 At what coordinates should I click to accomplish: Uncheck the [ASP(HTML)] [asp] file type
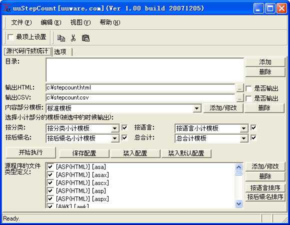[x=50, y=190]
